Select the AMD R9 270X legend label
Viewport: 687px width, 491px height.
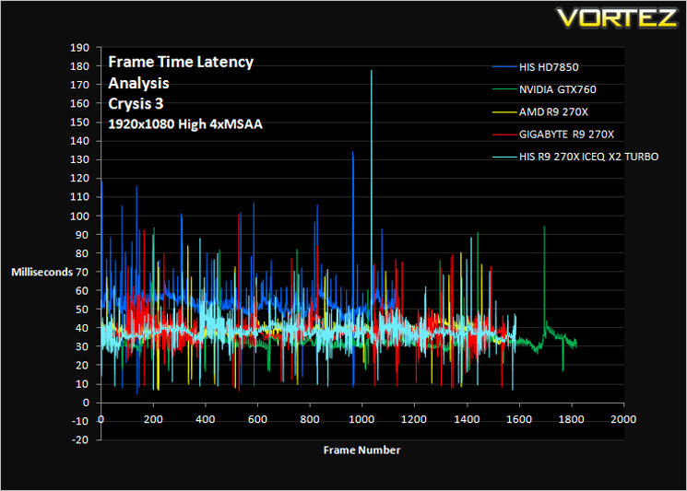(x=553, y=112)
